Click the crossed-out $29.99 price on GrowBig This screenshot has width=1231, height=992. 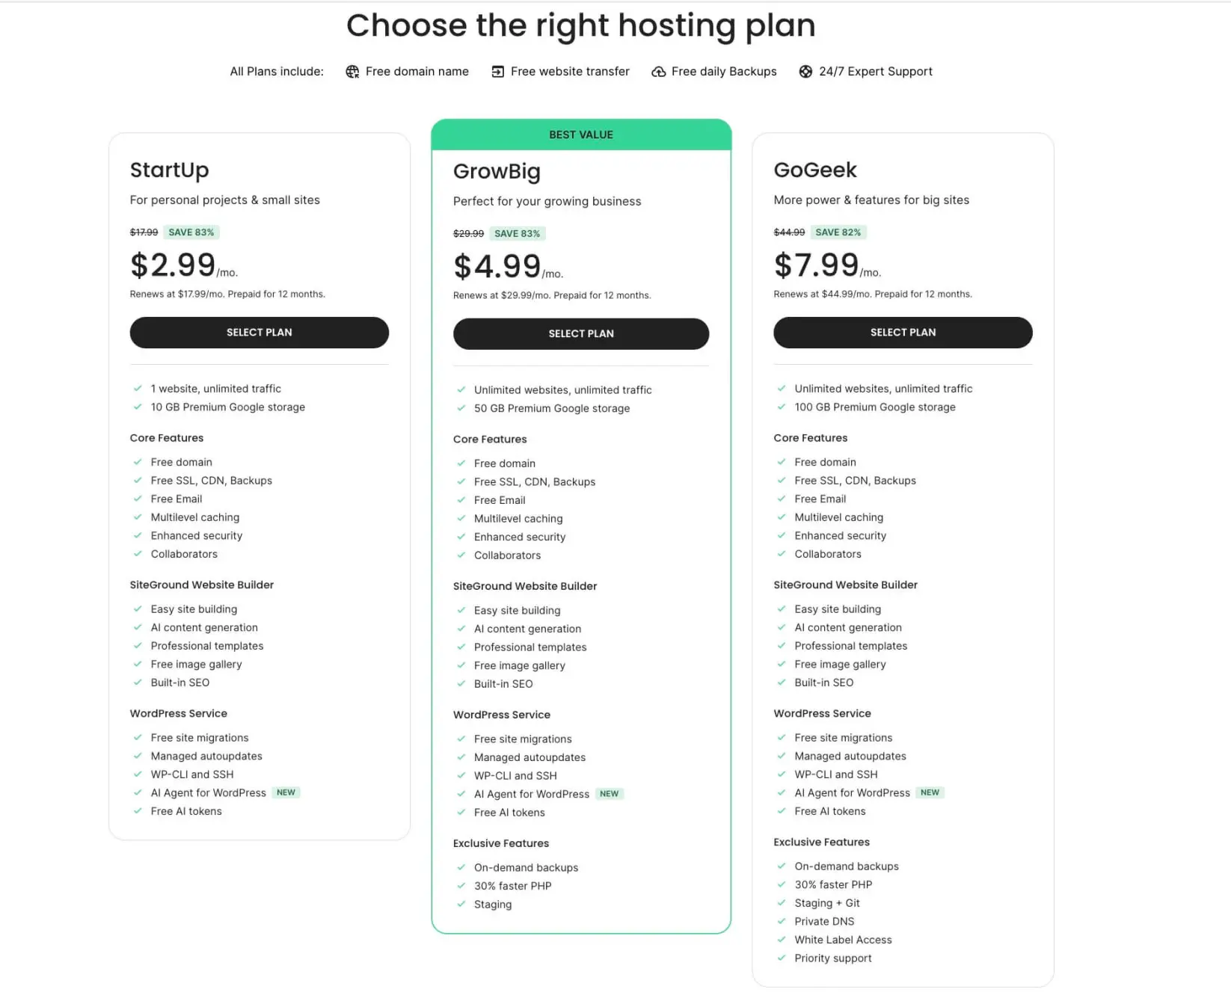coord(467,233)
